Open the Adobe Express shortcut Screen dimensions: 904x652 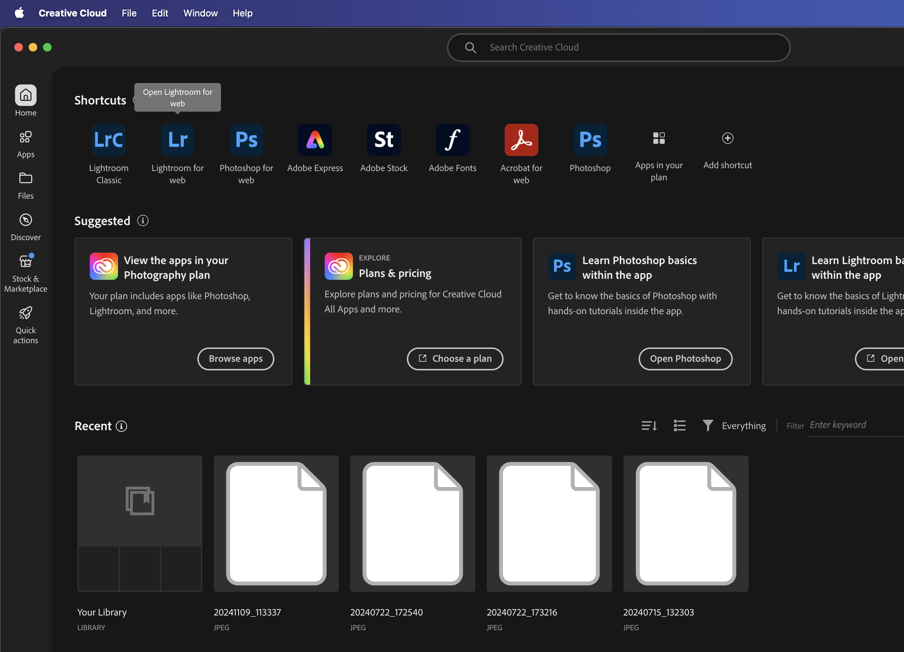point(315,140)
